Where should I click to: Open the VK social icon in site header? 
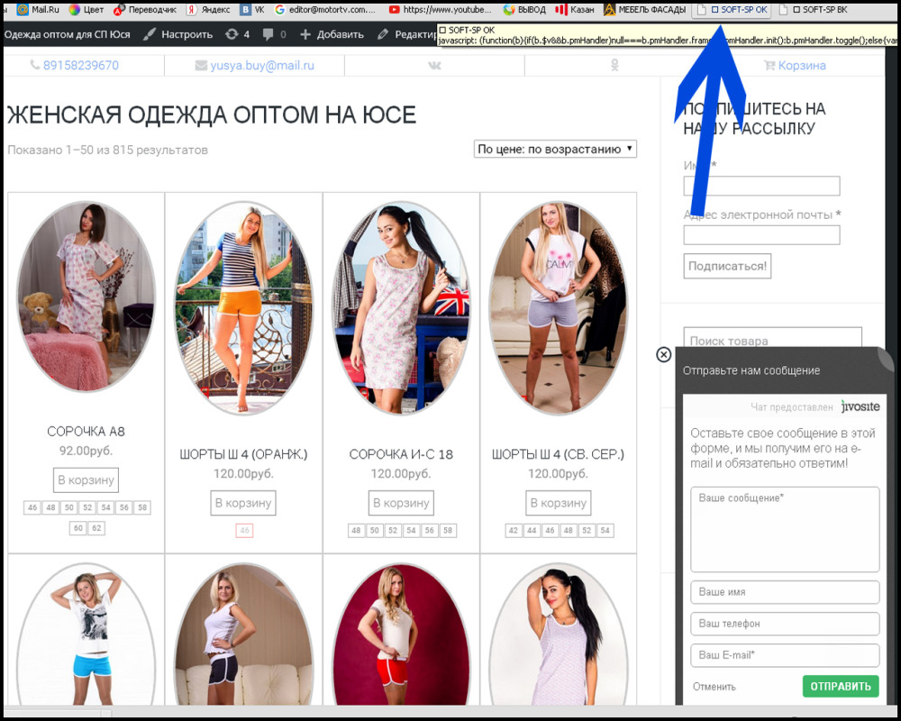[x=434, y=66]
